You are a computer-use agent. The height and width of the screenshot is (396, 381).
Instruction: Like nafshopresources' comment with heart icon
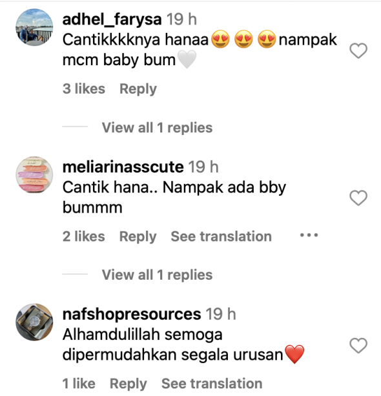[358, 345]
